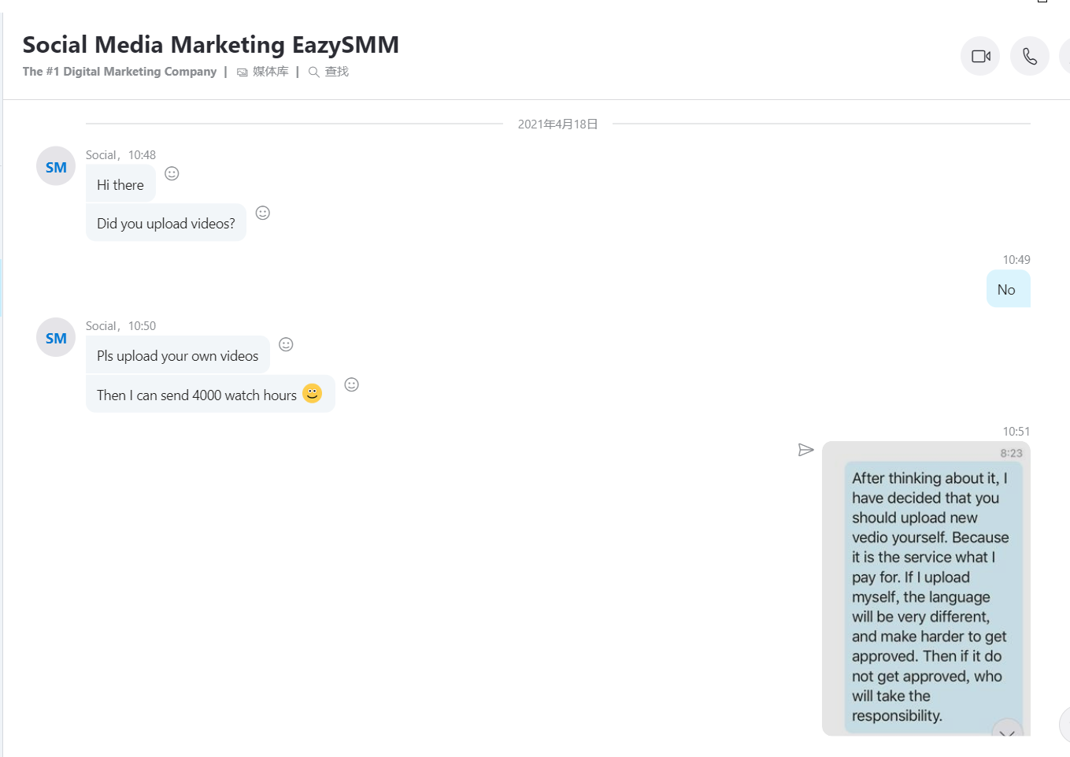This screenshot has height=757, width=1070.
Task: Click "The #1 Digital Marketing Company" subtitle
Action: pos(120,72)
